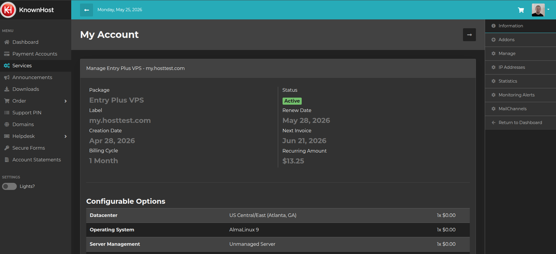Screen dimensions: 556x254
Task: Collapse sidebar with top-bar back arrow
Action: (87, 10)
